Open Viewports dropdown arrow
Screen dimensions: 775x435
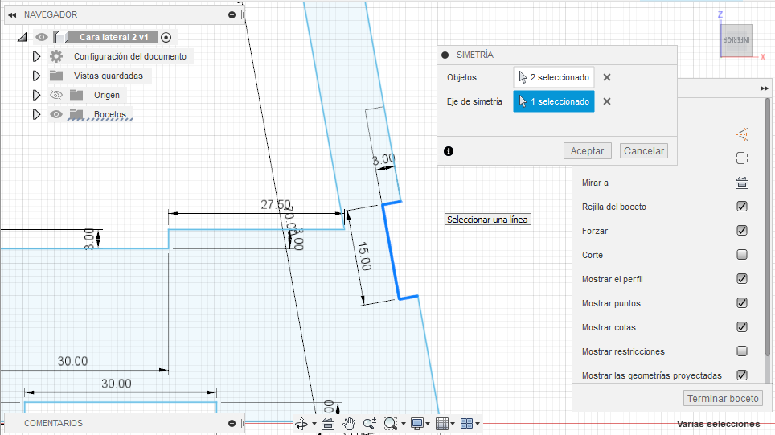coord(478,424)
